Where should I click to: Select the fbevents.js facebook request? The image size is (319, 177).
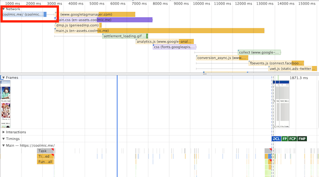[276, 63]
